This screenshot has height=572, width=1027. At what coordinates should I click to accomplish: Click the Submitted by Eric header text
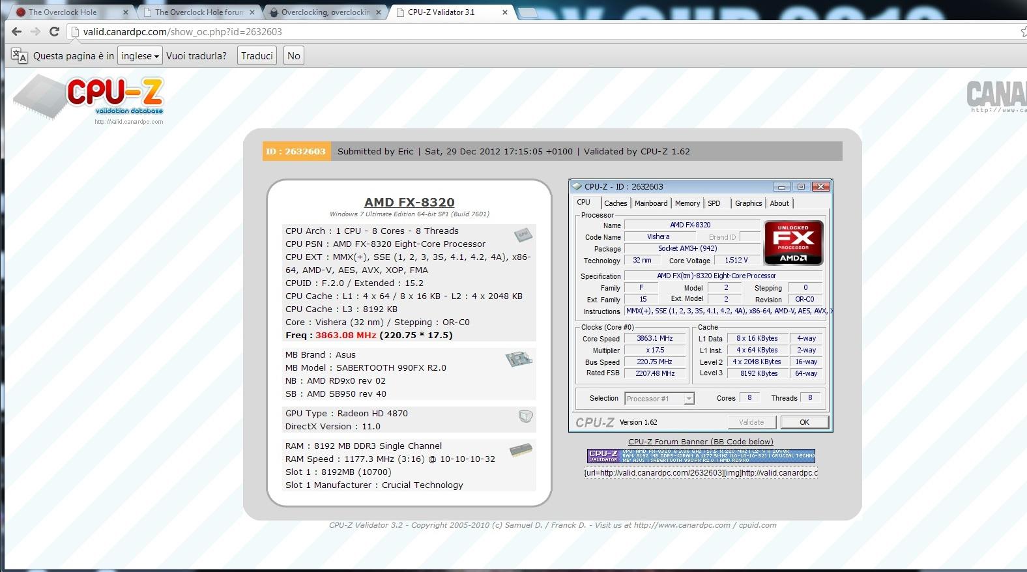(x=375, y=151)
